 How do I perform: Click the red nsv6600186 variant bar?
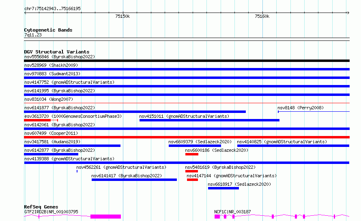point(192,154)
